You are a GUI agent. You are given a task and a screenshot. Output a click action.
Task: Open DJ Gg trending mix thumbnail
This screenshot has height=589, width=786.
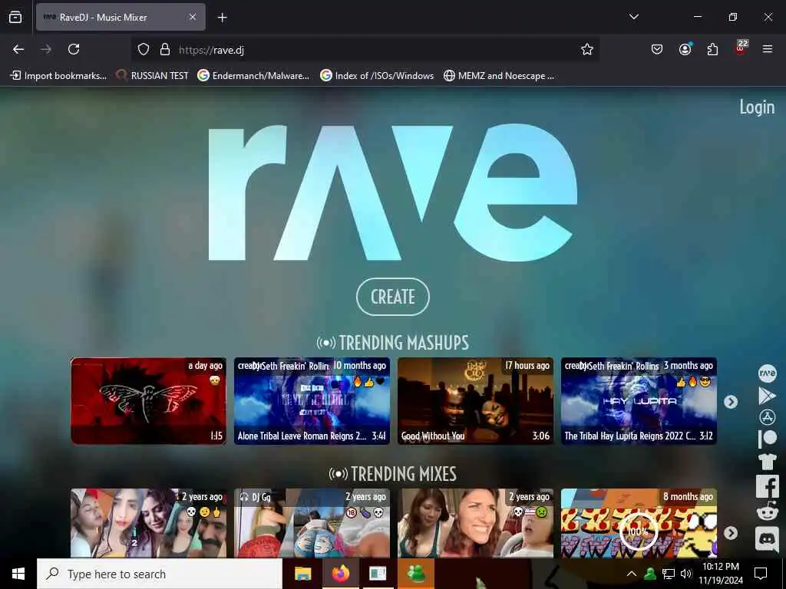click(x=312, y=523)
